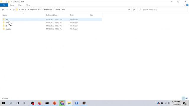Viewport: 189px width, 106px height.
Task: Open recent locations dropdown
Action: (11, 10)
